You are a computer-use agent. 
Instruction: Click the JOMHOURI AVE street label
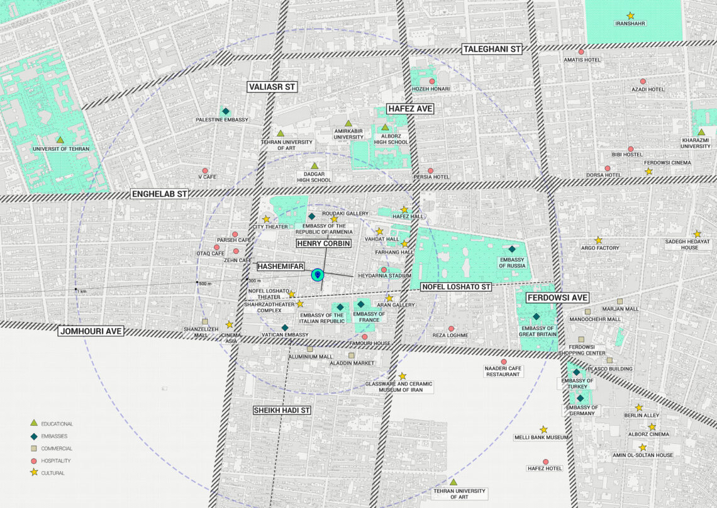tap(92, 331)
